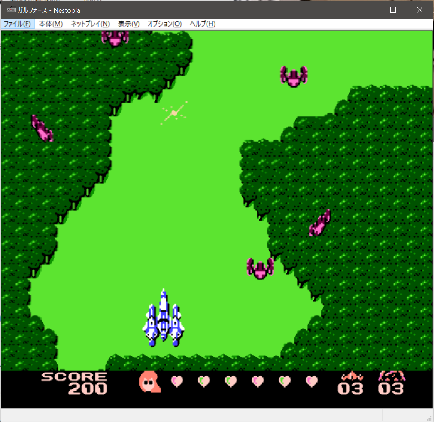Click the diagonal pink enemy over right forest
434x422 pixels.
(320, 223)
